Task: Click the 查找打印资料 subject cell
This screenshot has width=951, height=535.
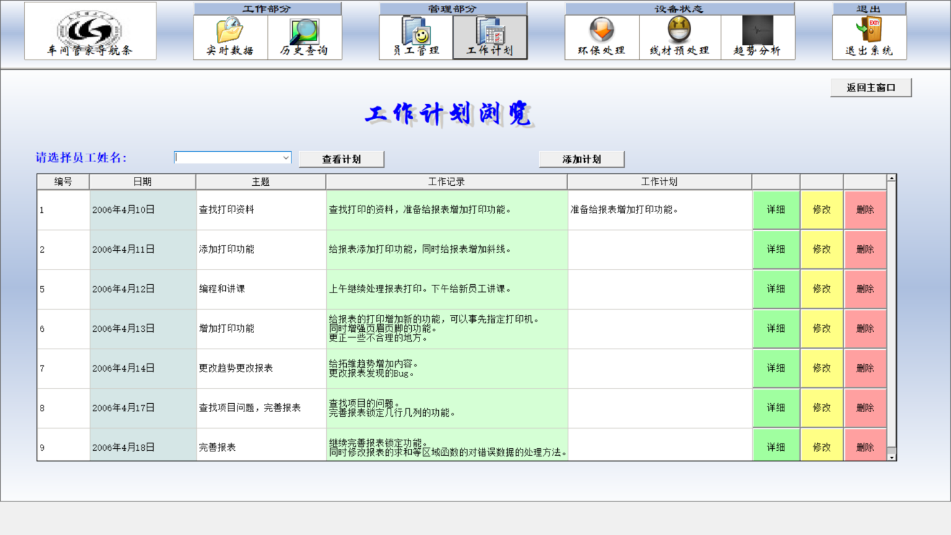Action: [x=261, y=210]
